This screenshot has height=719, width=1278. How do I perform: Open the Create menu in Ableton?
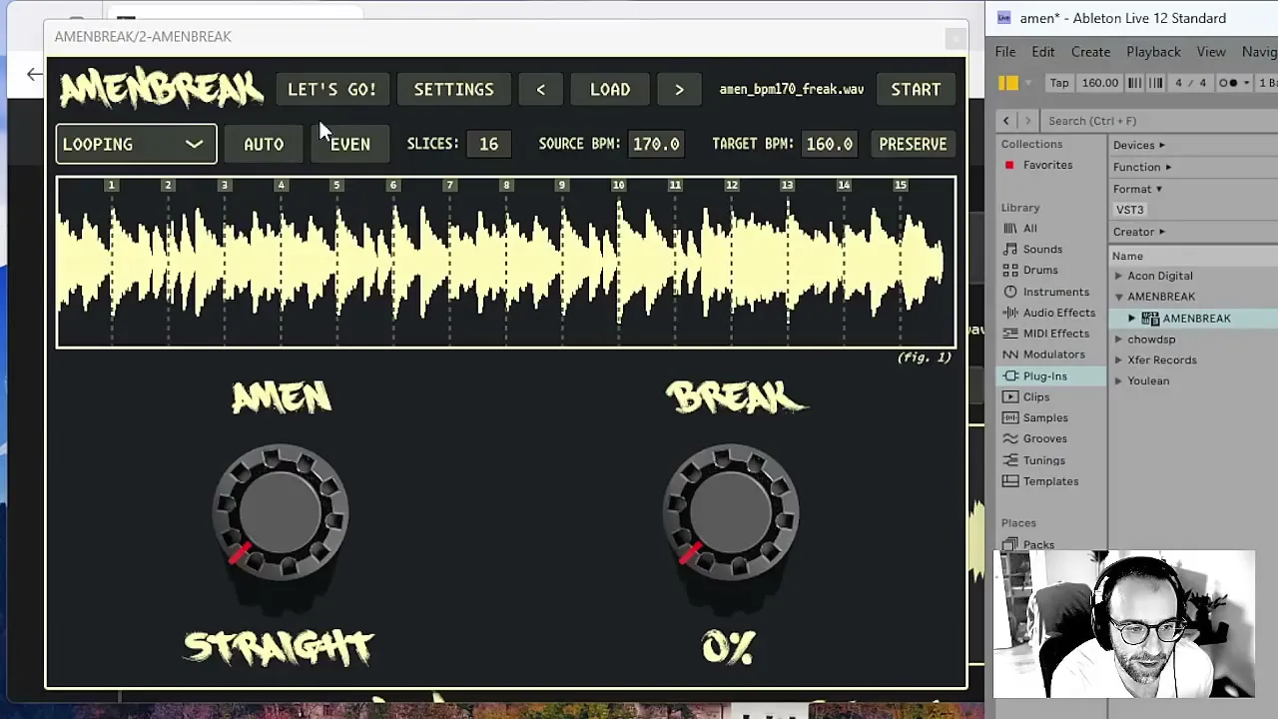pyautogui.click(x=1090, y=52)
